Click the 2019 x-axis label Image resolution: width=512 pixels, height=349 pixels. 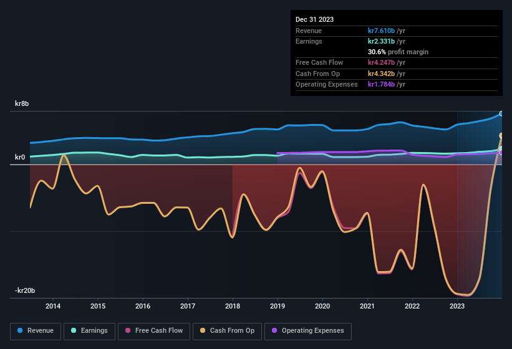tap(278, 306)
